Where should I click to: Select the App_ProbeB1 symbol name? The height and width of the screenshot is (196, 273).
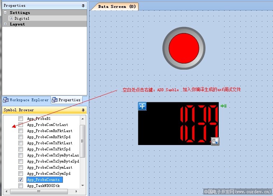click(39, 118)
